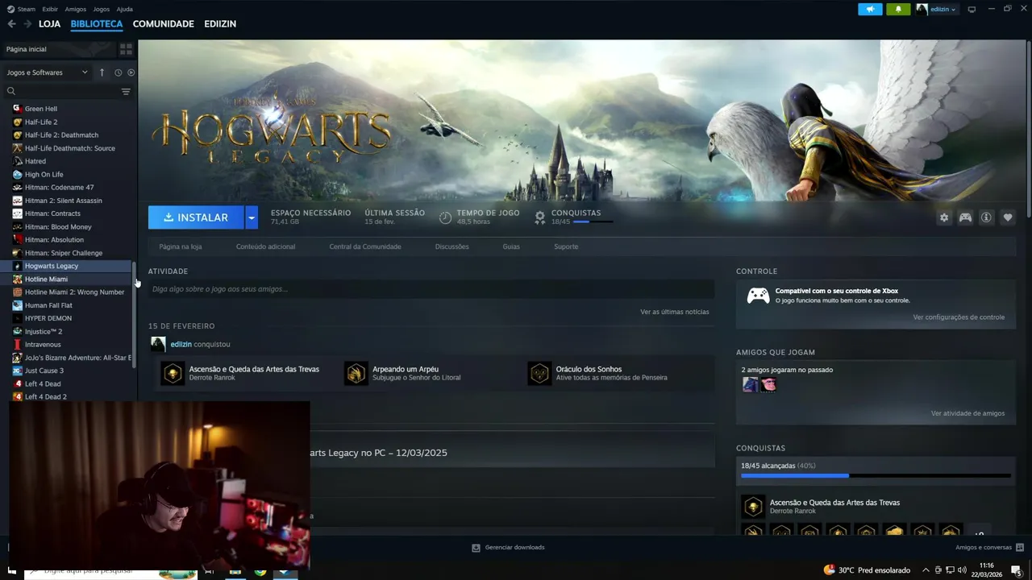The image size is (1032, 580).
Task: Click ediizin username in activity feed
Action: coord(181,344)
